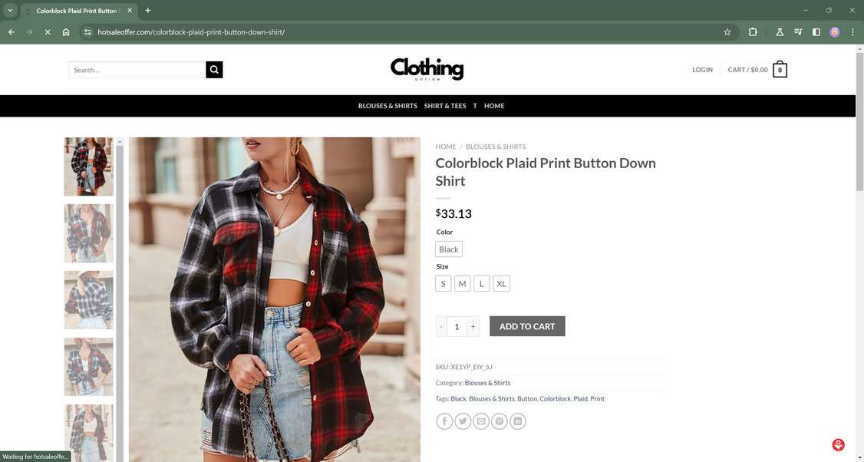Share product via email icon
864x462 pixels.
pyautogui.click(x=481, y=421)
